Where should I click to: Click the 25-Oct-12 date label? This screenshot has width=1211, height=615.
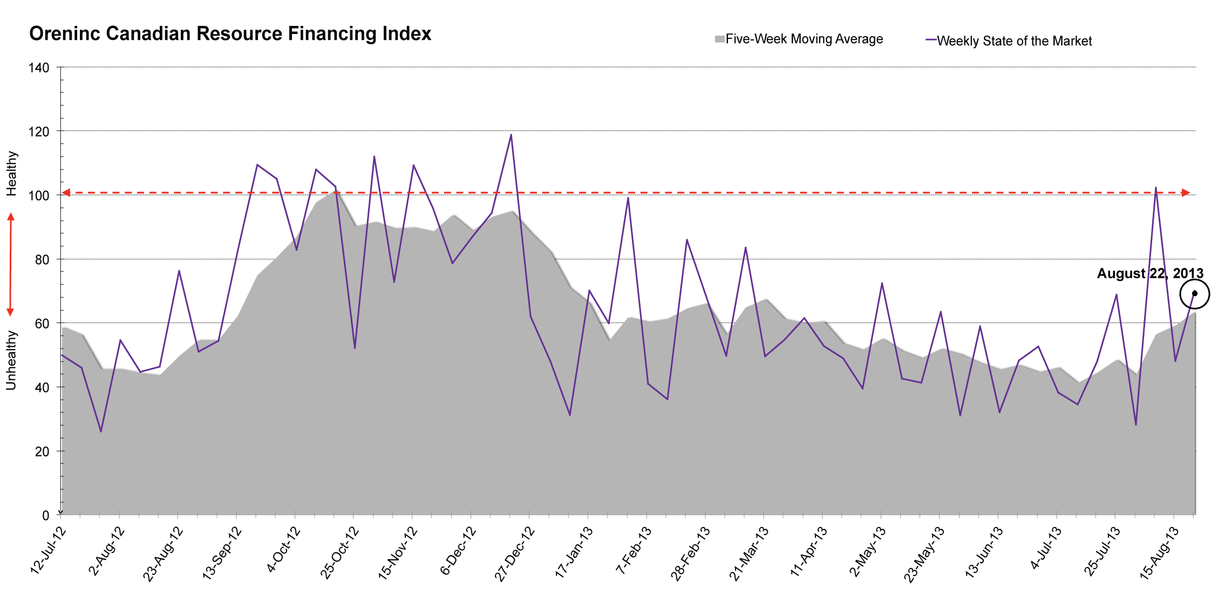point(339,553)
